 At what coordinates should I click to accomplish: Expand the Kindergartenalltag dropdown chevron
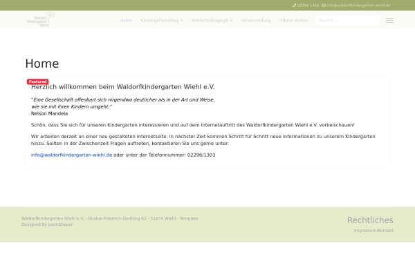coord(181,20)
